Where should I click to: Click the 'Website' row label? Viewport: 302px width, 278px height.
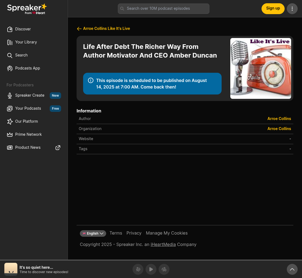pos(86,139)
